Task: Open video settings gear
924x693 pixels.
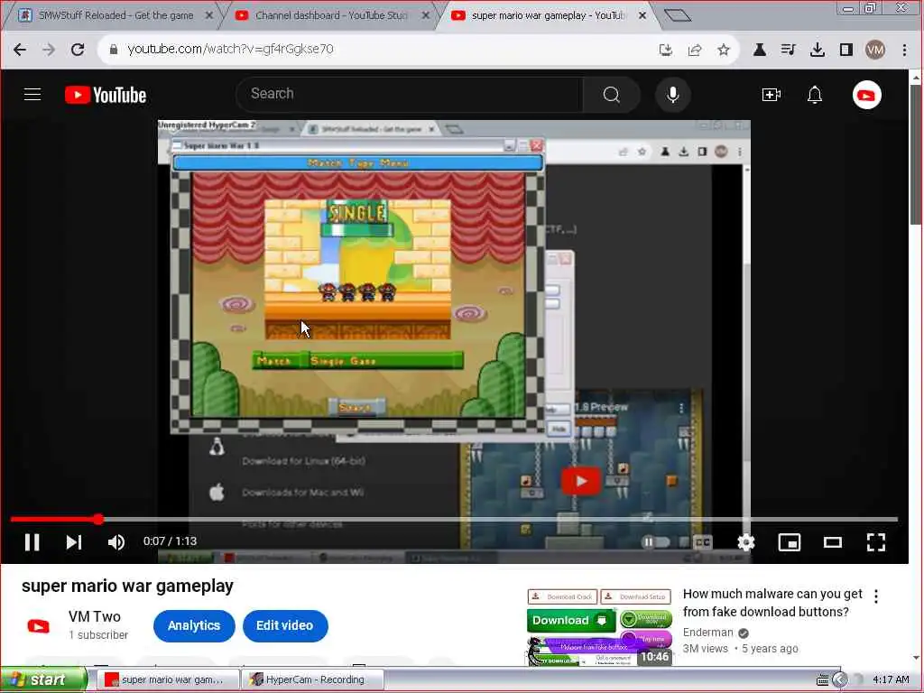Action: 746,541
